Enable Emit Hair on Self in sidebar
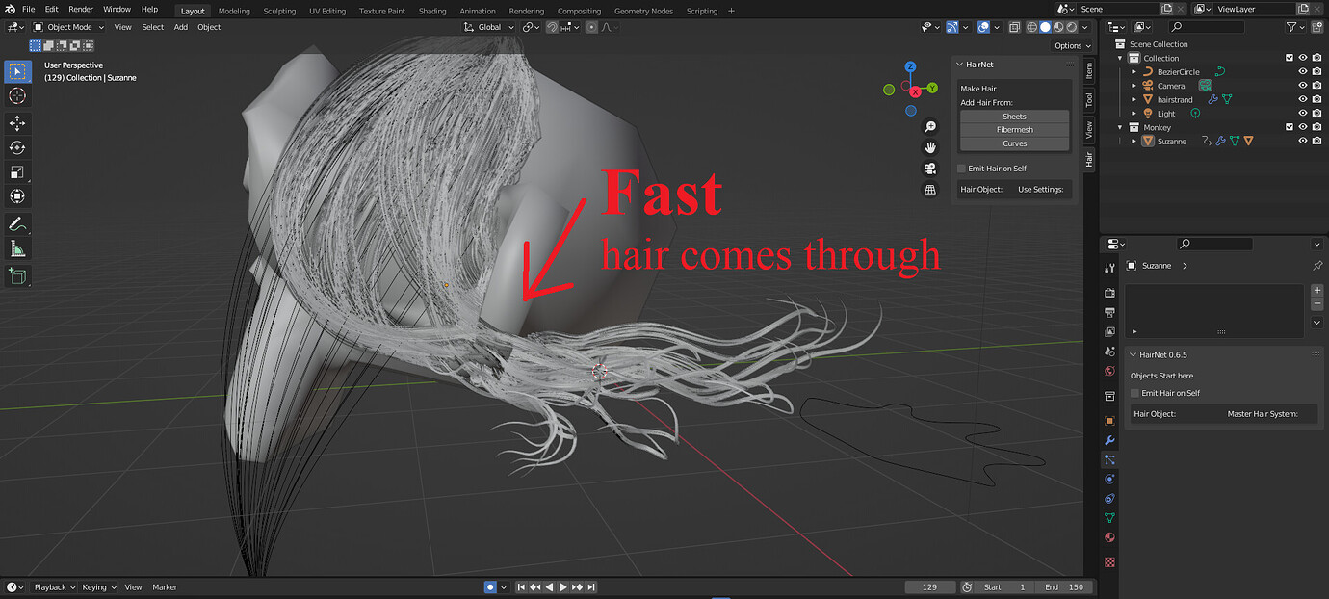1329x599 pixels. coord(961,169)
